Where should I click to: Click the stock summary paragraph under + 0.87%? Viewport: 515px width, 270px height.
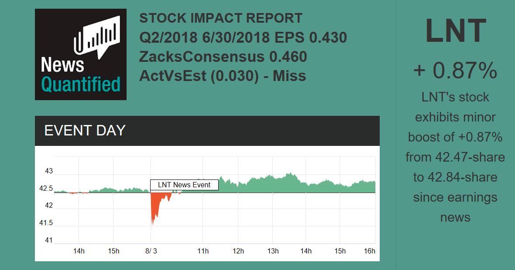point(455,157)
